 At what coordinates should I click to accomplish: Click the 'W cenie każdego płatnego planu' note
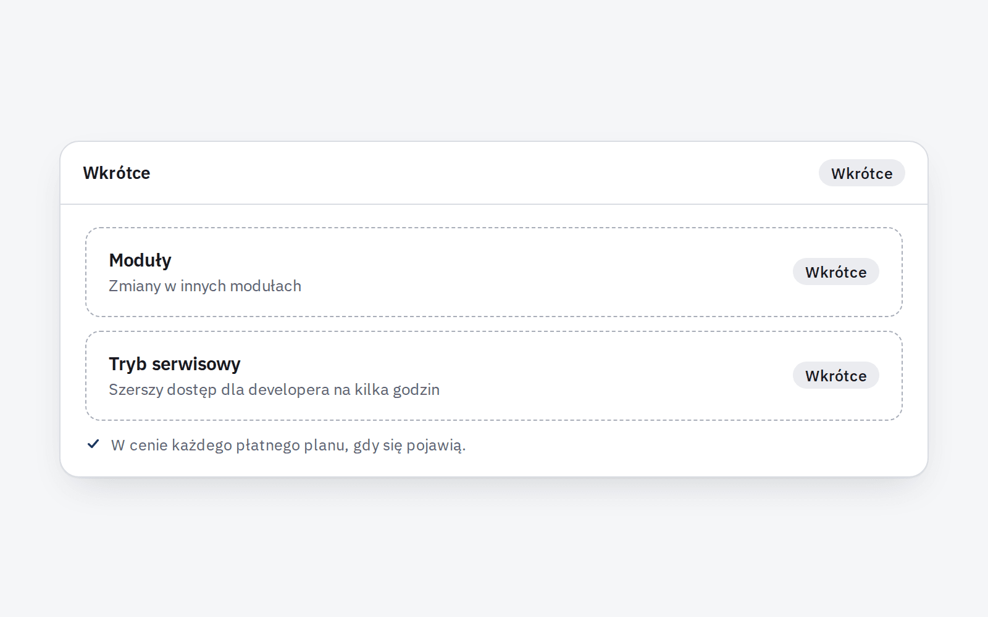click(288, 445)
